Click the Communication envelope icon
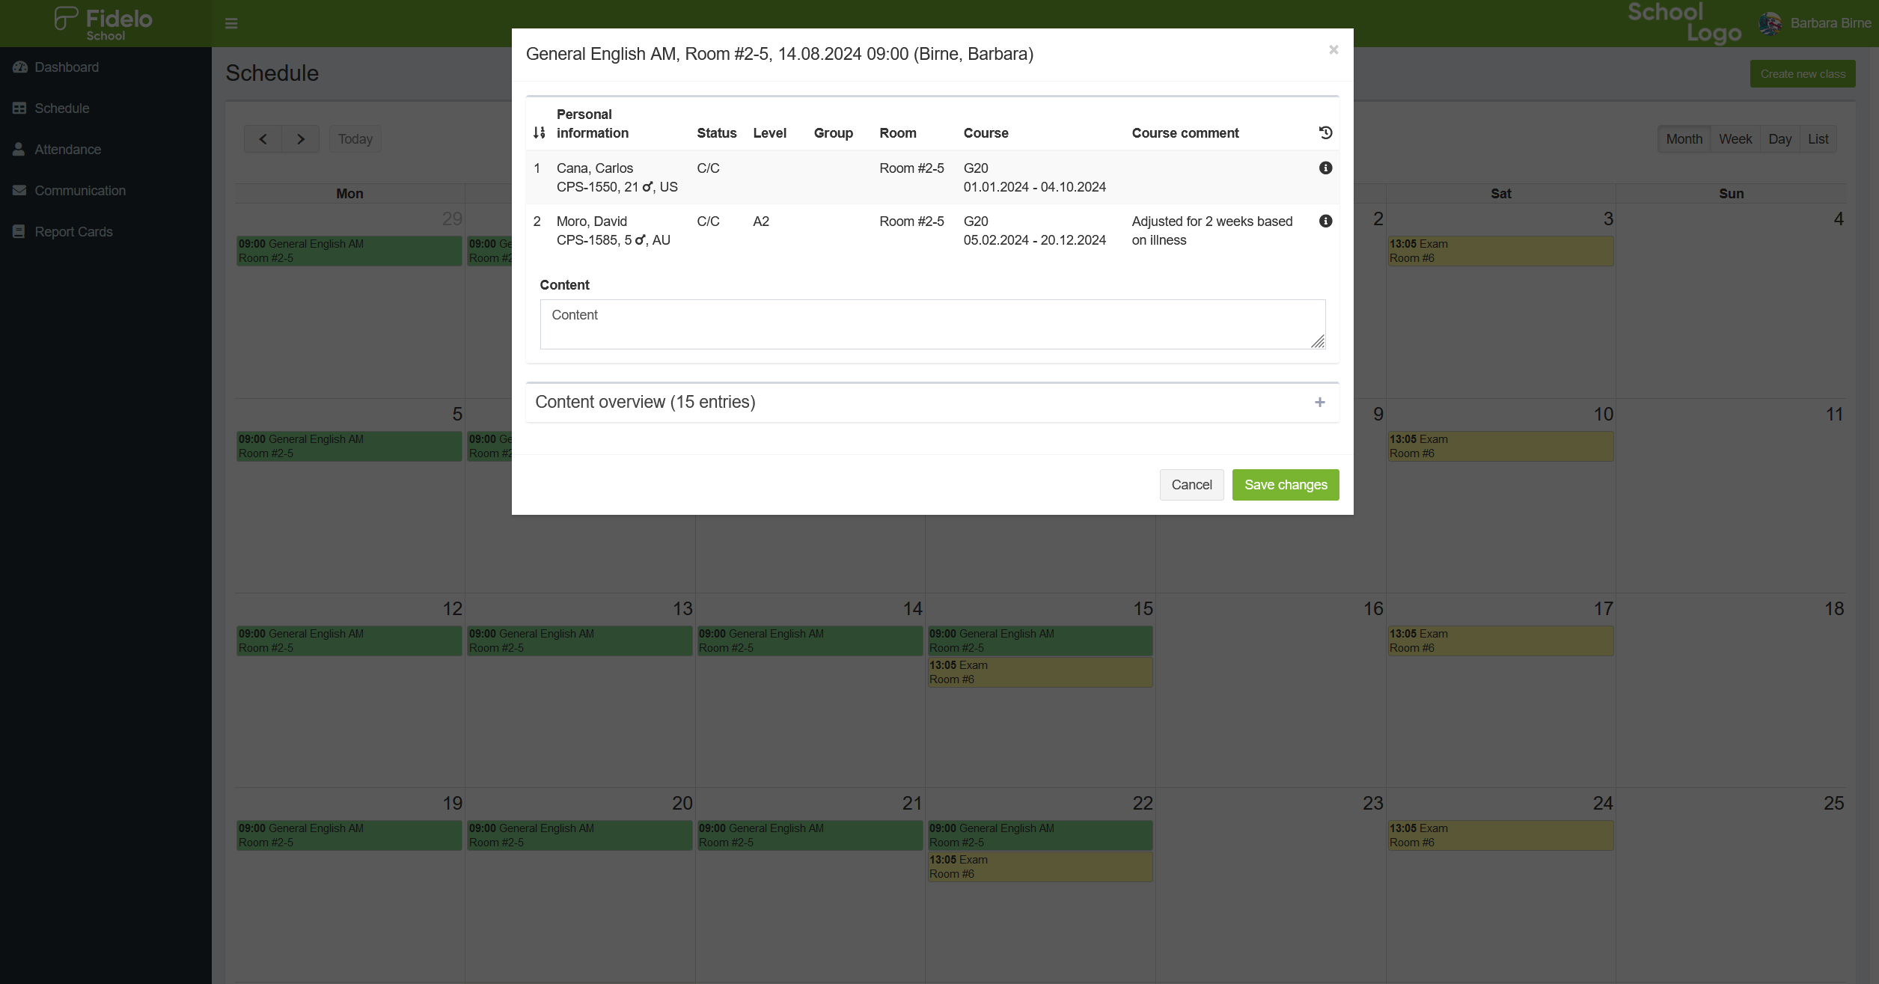Image resolution: width=1879 pixels, height=984 pixels. pyautogui.click(x=19, y=191)
